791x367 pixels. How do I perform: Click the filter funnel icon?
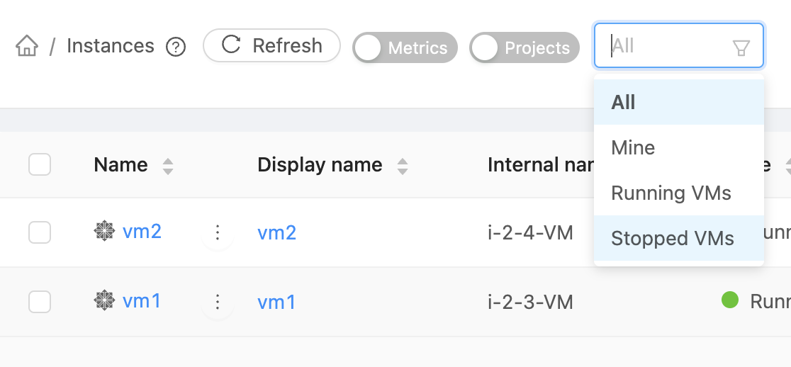click(741, 47)
